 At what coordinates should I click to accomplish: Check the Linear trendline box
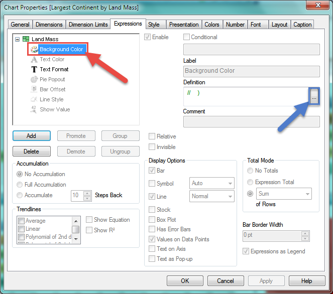[21, 229]
